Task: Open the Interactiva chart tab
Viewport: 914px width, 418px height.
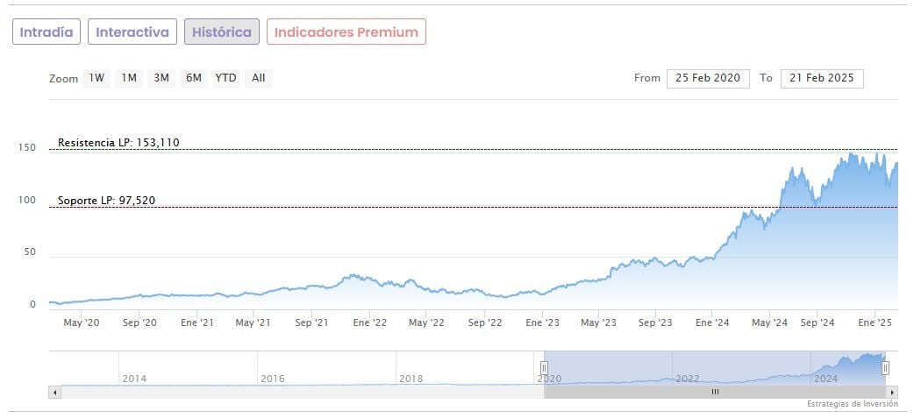Action: [132, 32]
